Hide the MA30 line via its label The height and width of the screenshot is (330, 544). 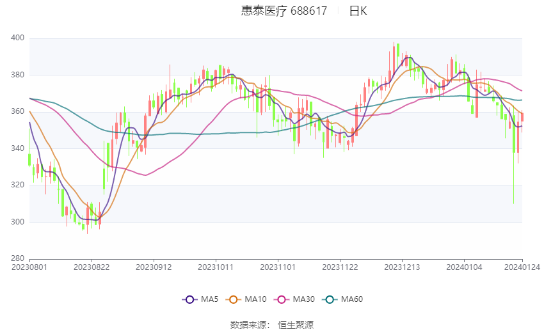303,299
